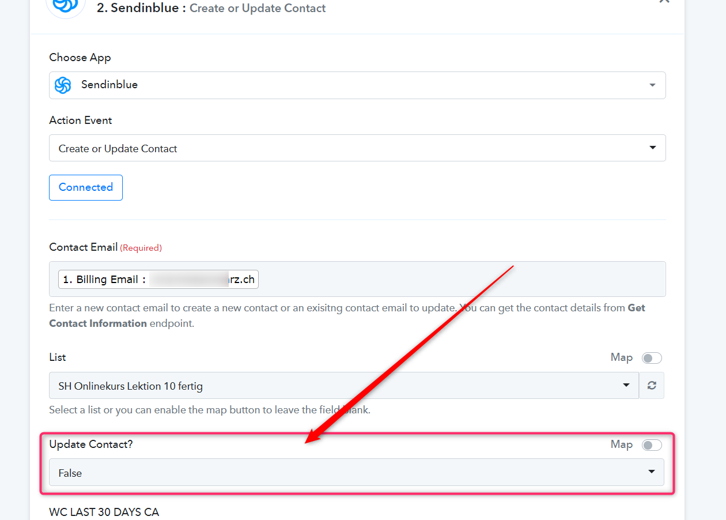Open the Create or Update Contact dropdown

coord(357,148)
